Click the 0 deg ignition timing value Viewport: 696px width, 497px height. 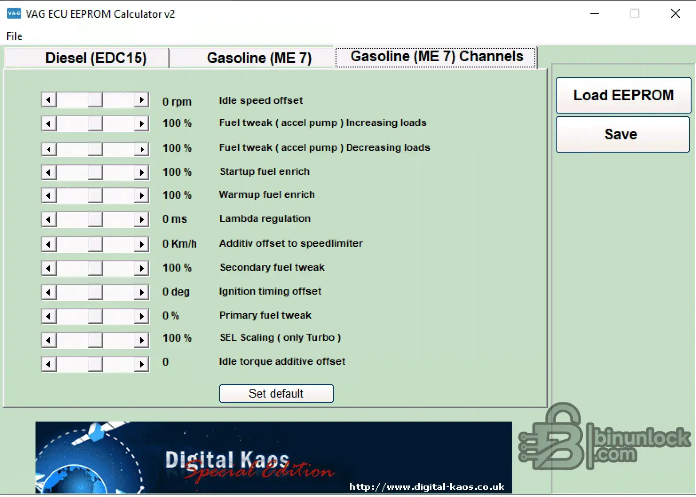(176, 292)
